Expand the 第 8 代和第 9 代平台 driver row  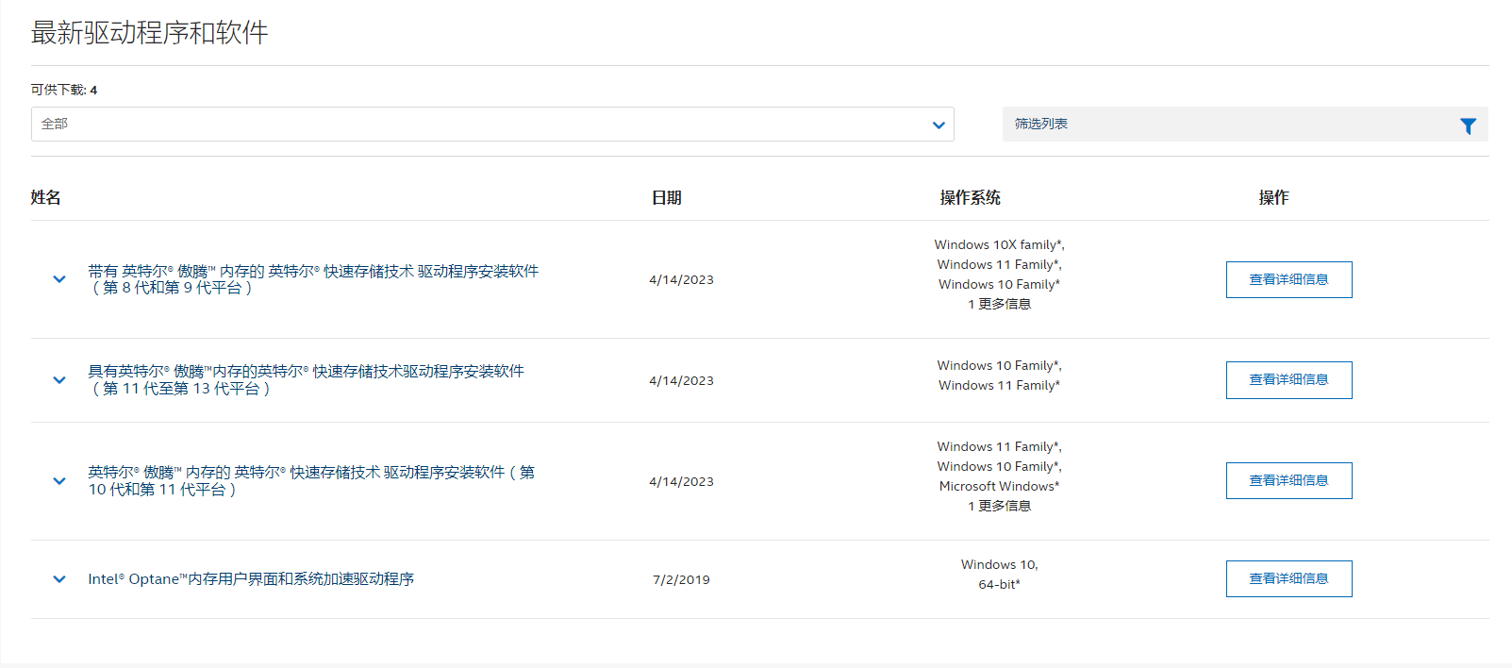coord(59,279)
